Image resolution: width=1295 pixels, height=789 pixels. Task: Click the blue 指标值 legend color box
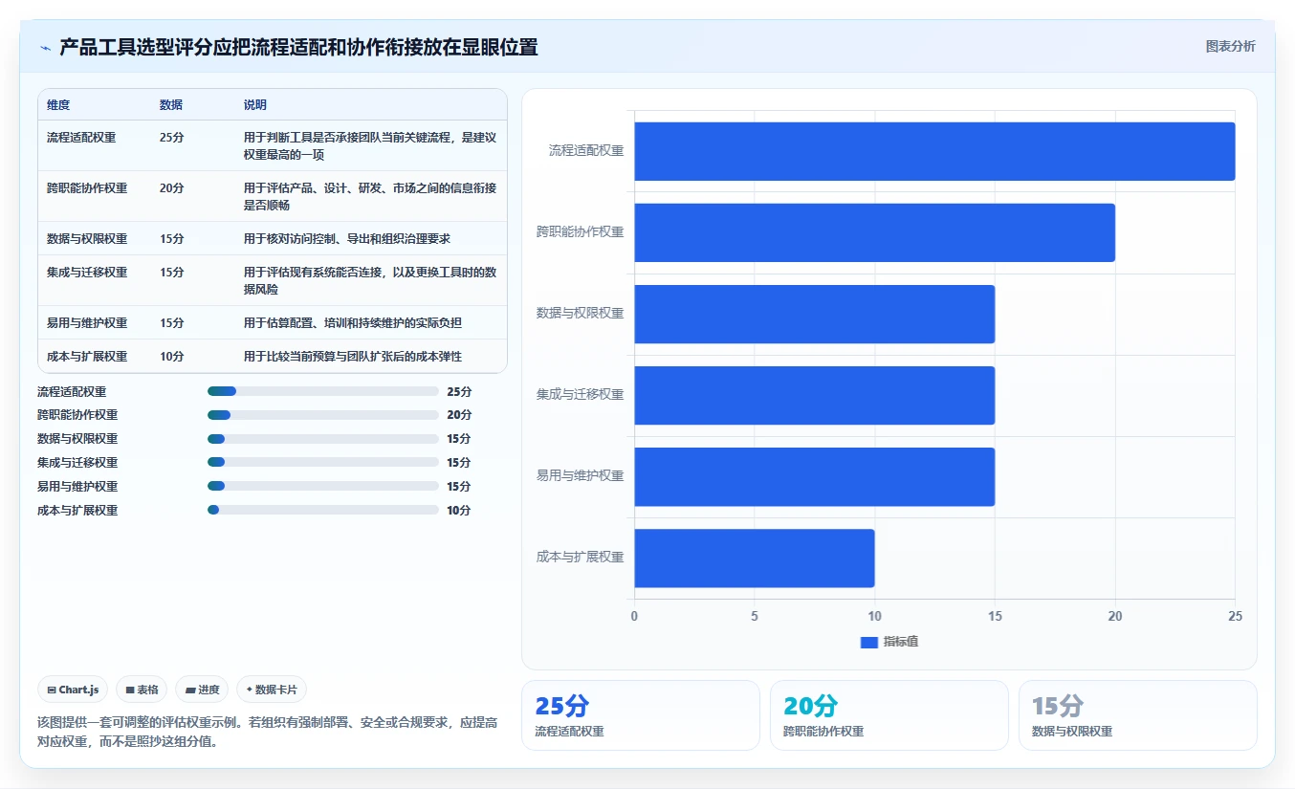pos(869,643)
